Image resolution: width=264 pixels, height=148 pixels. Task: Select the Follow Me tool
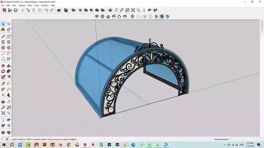point(9,71)
